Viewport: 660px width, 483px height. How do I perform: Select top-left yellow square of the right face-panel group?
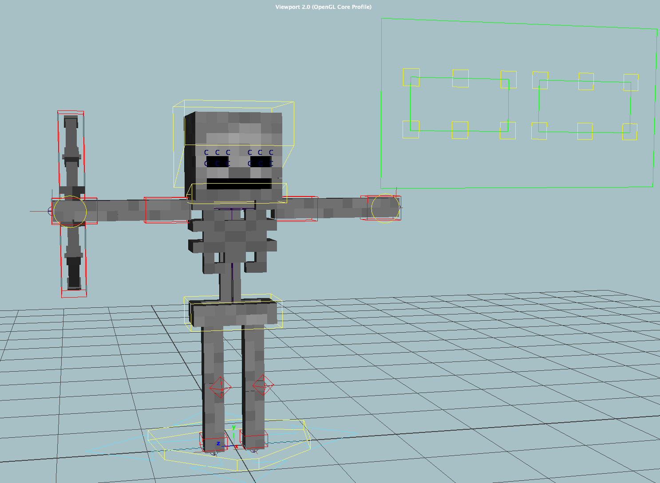(540, 80)
